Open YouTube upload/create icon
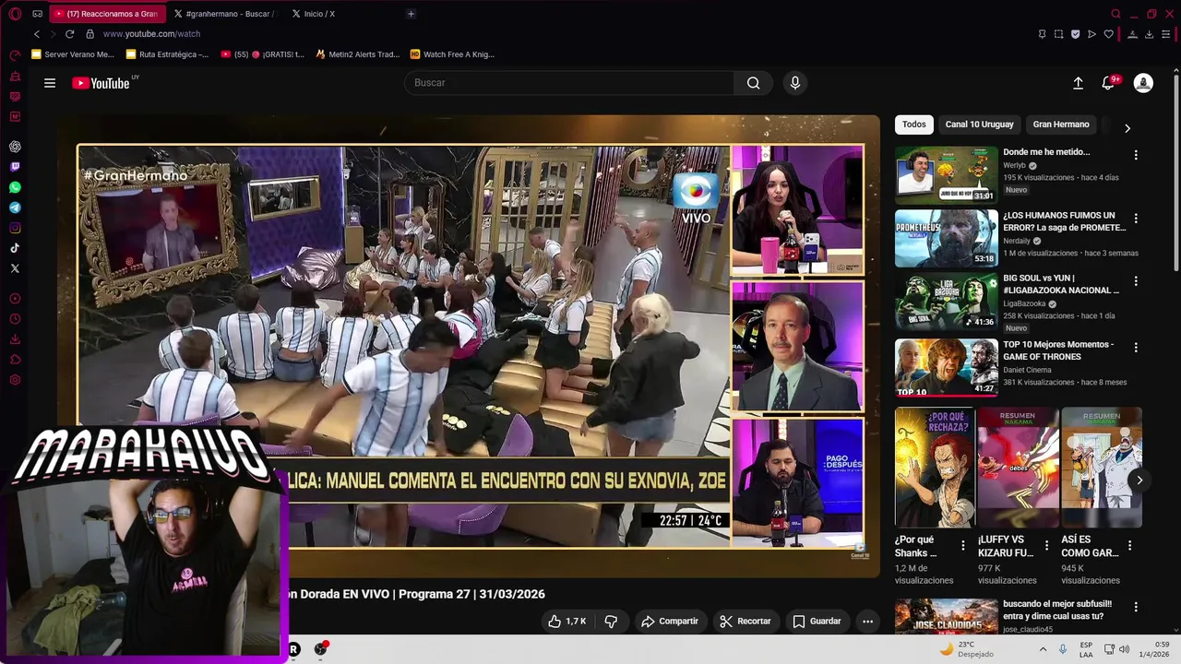The width and height of the screenshot is (1181, 664). point(1078,83)
